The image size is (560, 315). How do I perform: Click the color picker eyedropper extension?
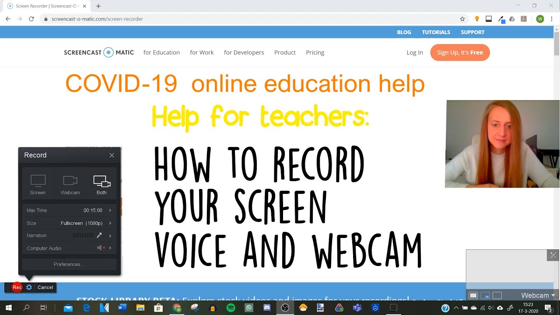click(502, 19)
